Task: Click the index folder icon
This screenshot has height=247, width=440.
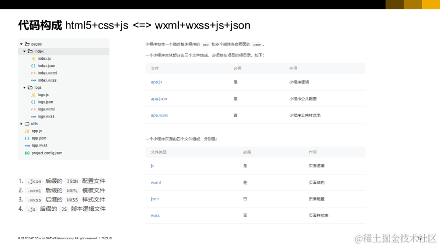Action: pyautogui.click(x=30, y=51)
